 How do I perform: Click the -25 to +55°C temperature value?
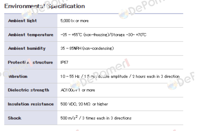click(103, 35)
